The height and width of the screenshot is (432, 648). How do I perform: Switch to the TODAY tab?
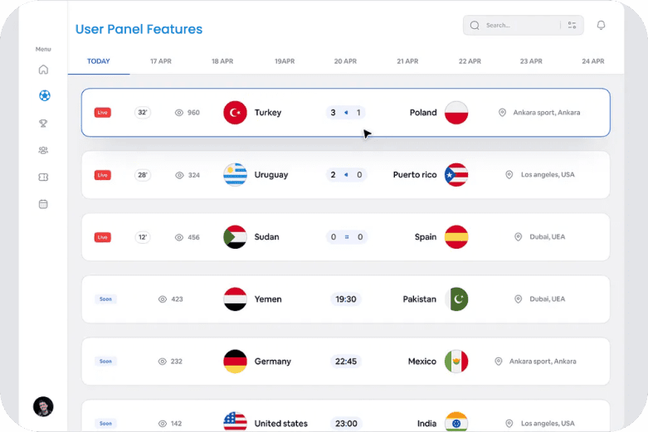click(x=99, y=61)
